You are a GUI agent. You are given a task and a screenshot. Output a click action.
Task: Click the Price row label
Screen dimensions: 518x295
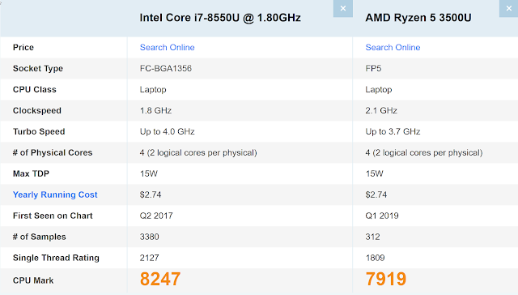[23, 47]
